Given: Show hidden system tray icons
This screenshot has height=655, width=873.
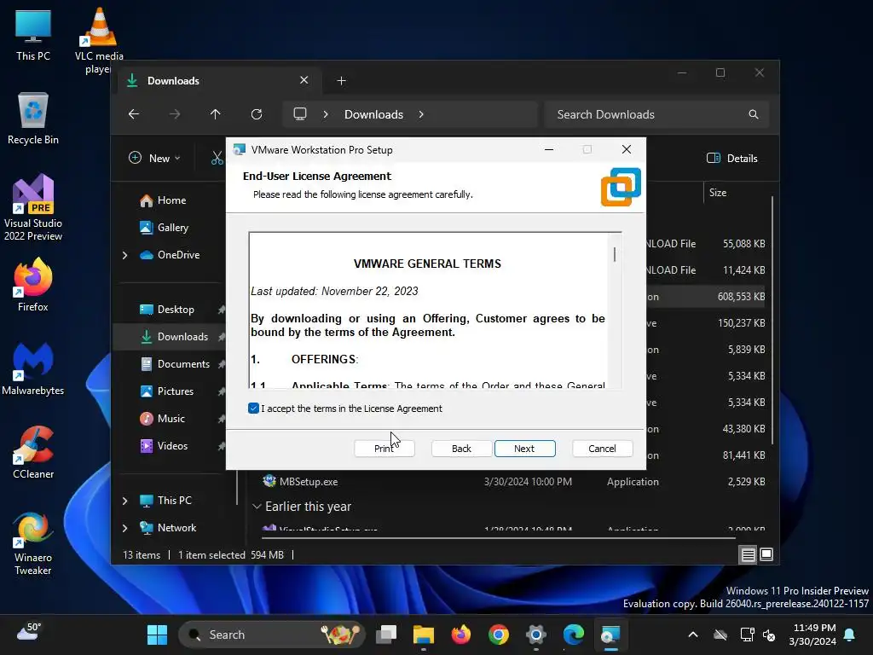Looking at the screenshot, I should coord(693,635).
